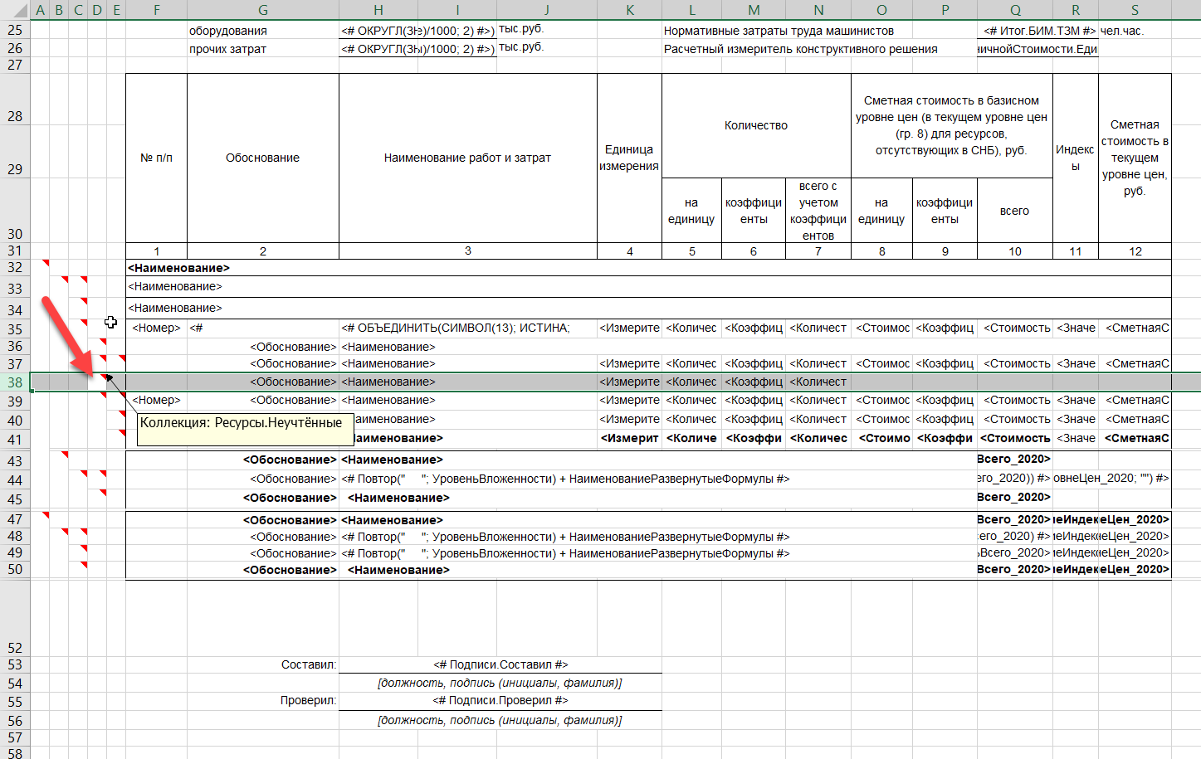The height and width of the screenshot is (759, 1201).
Task: Click signature hint text in row 54
Action: point(500,683)
